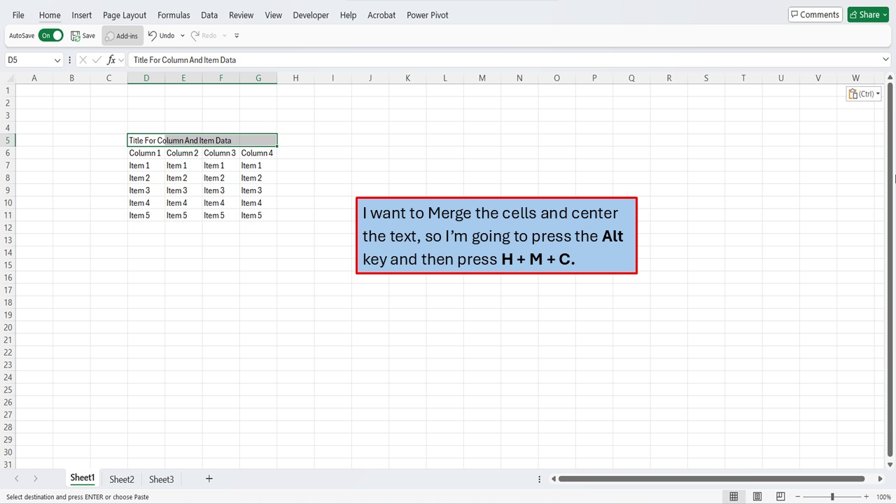
Task: Click the horizontal scrollbar right arrow
Action: tap(880, 479)
